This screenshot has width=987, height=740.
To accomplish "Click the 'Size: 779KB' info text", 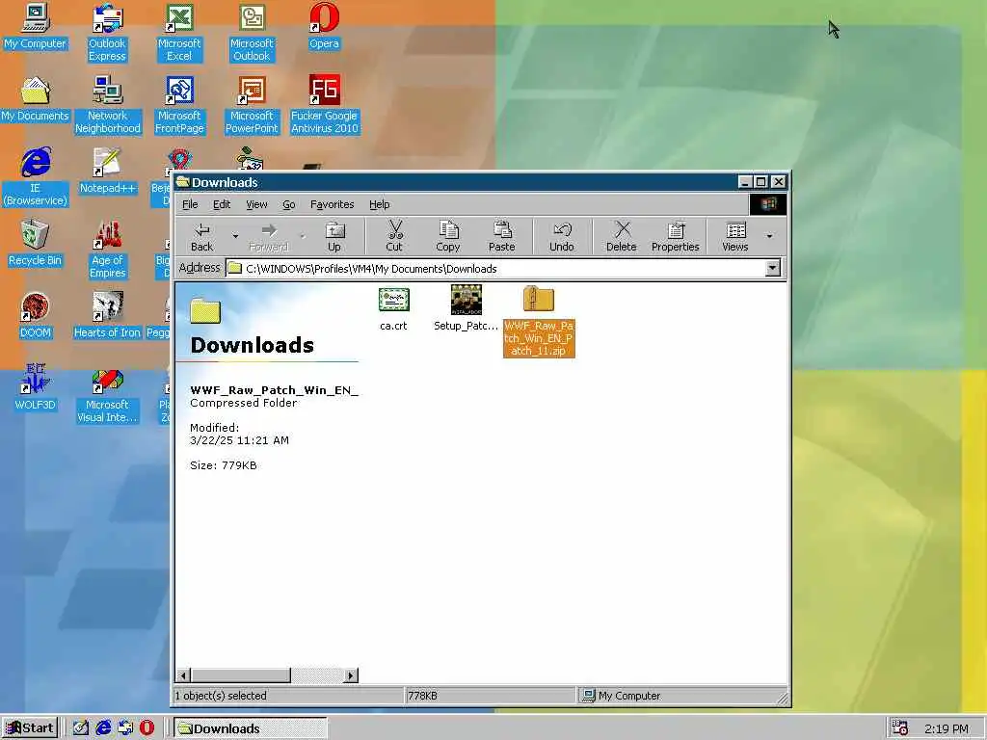I will click(224, 465).
